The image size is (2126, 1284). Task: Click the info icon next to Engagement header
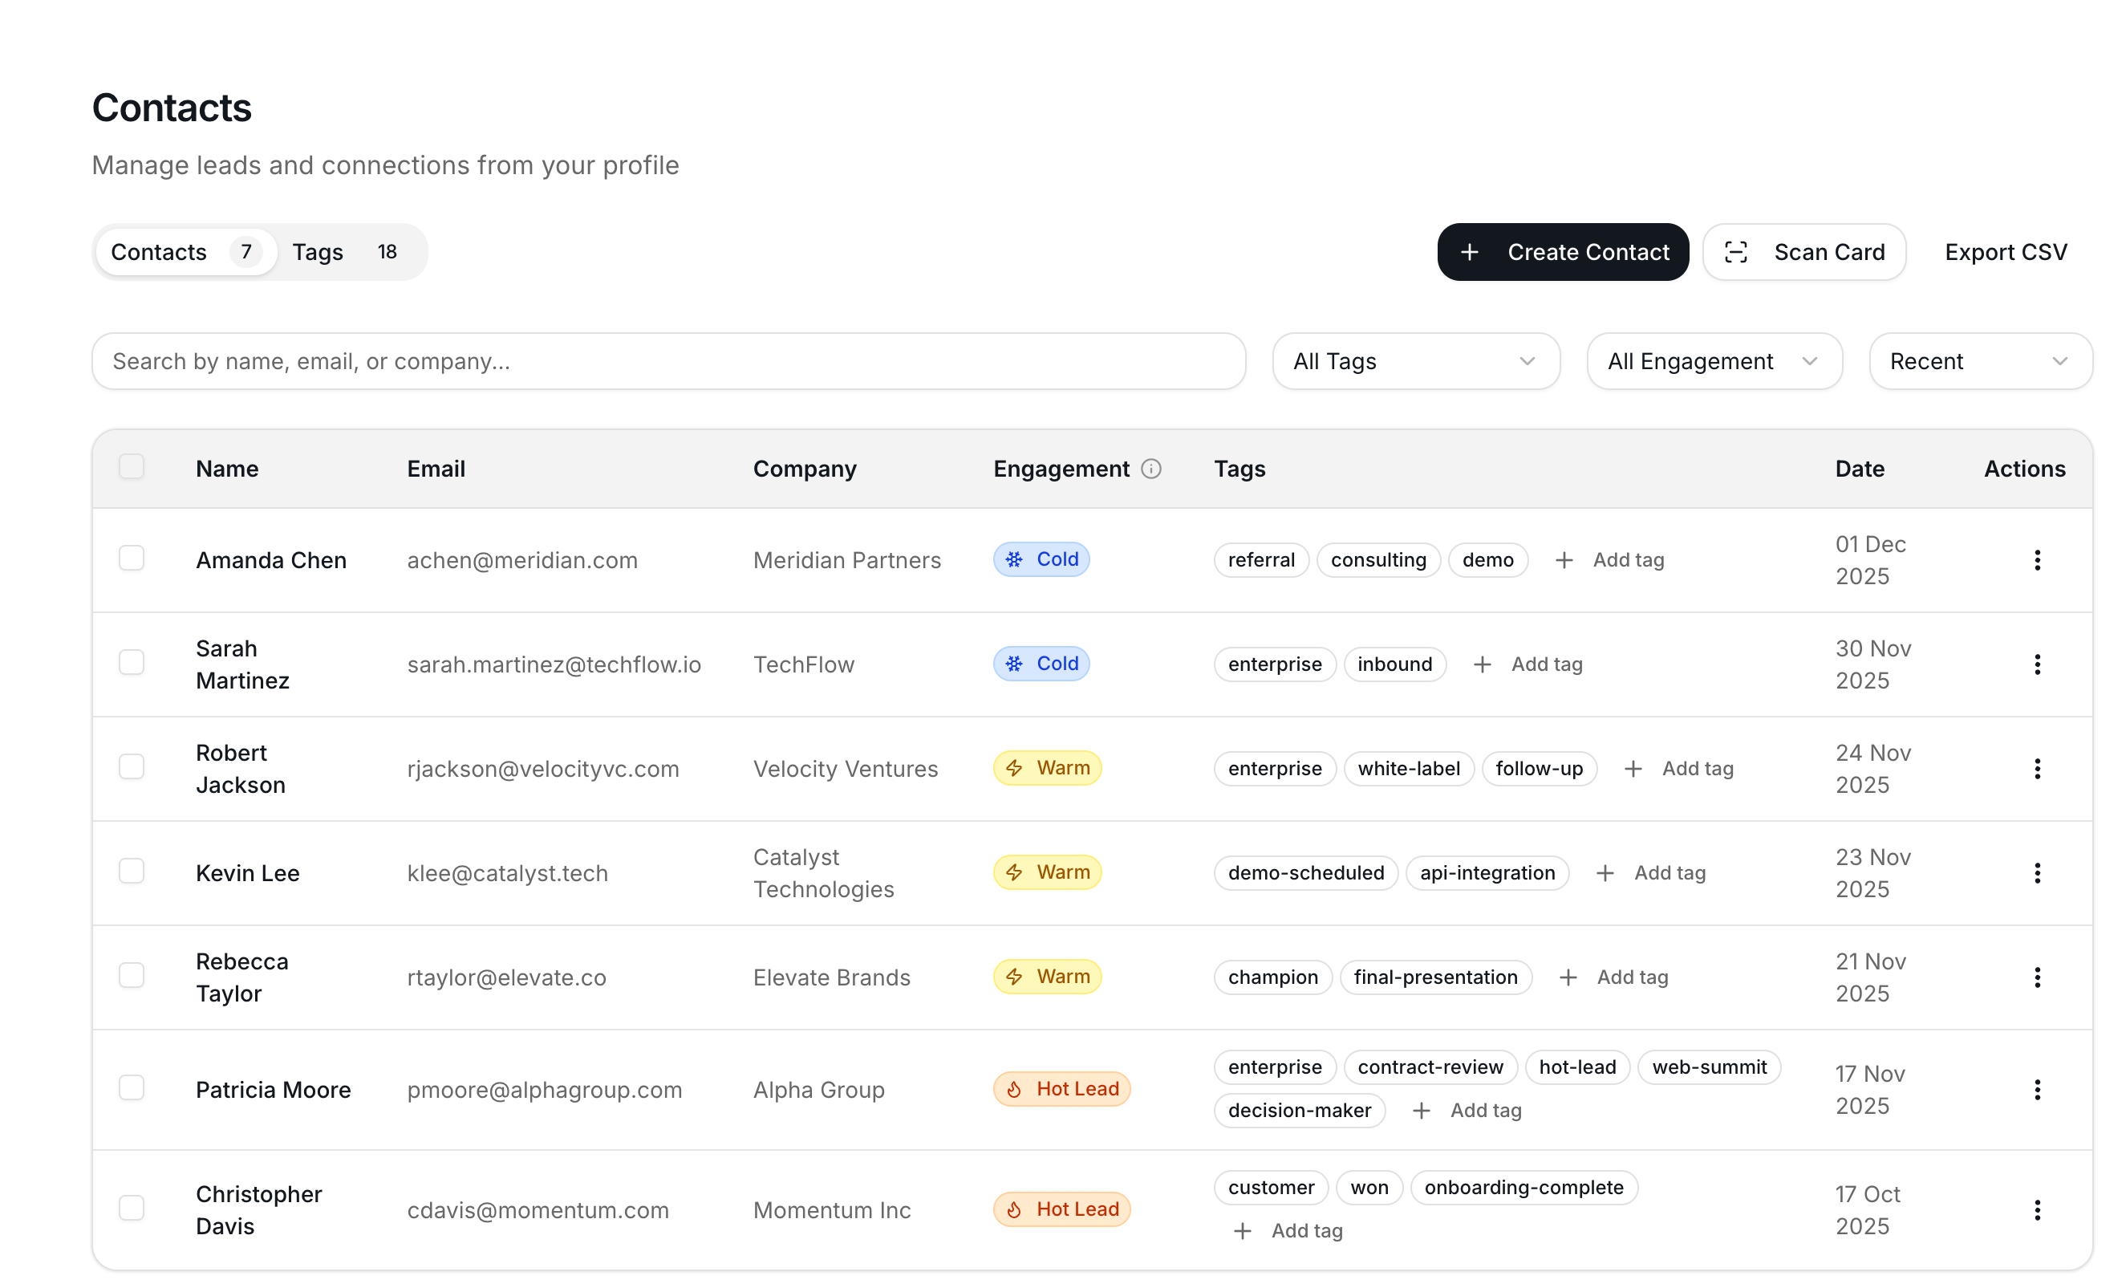1153,469
